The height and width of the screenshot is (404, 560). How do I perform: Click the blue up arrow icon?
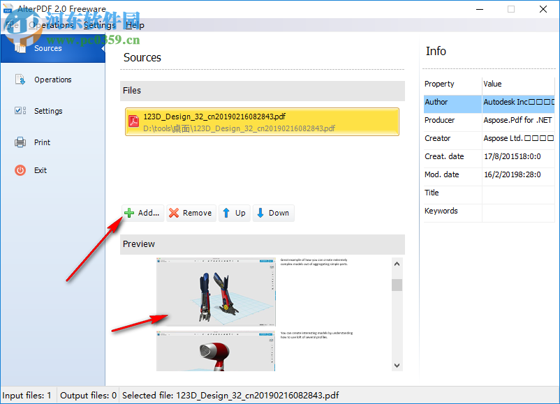pos(226,213)
